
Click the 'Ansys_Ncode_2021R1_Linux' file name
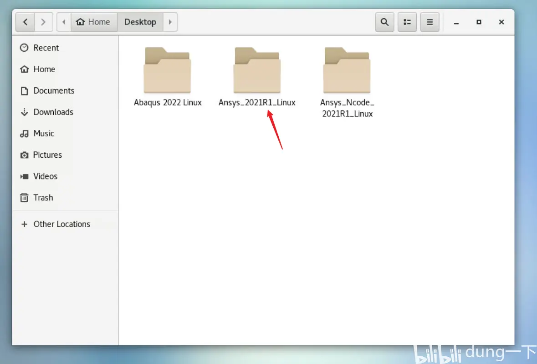pyautogui.click(x=347, y=108)
